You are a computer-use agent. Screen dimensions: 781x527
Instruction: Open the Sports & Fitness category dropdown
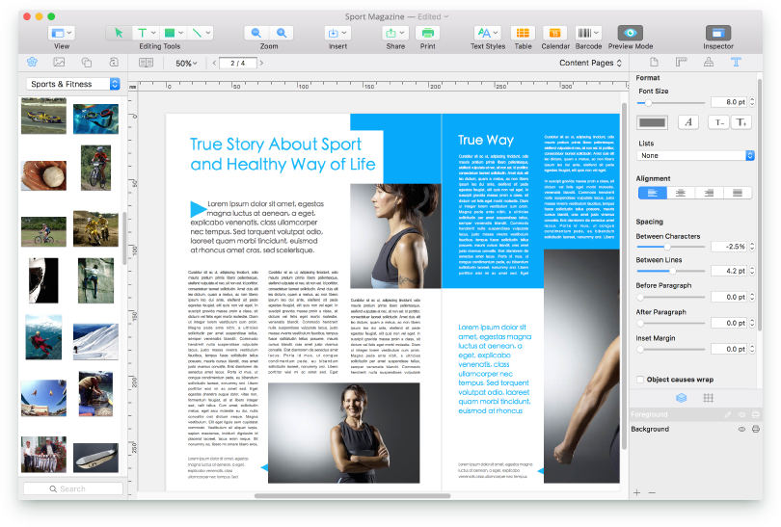[73, 85]
